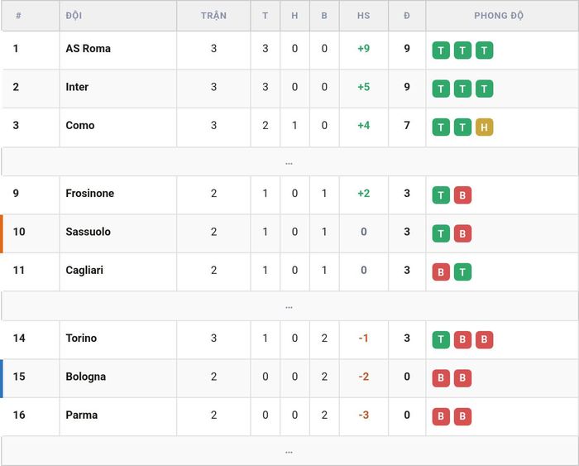Image resolution: width=579 pixels, height=466 pixels.
Task: Click the PHONG ĐỘ column header
Action: click(x=499, y=16)
